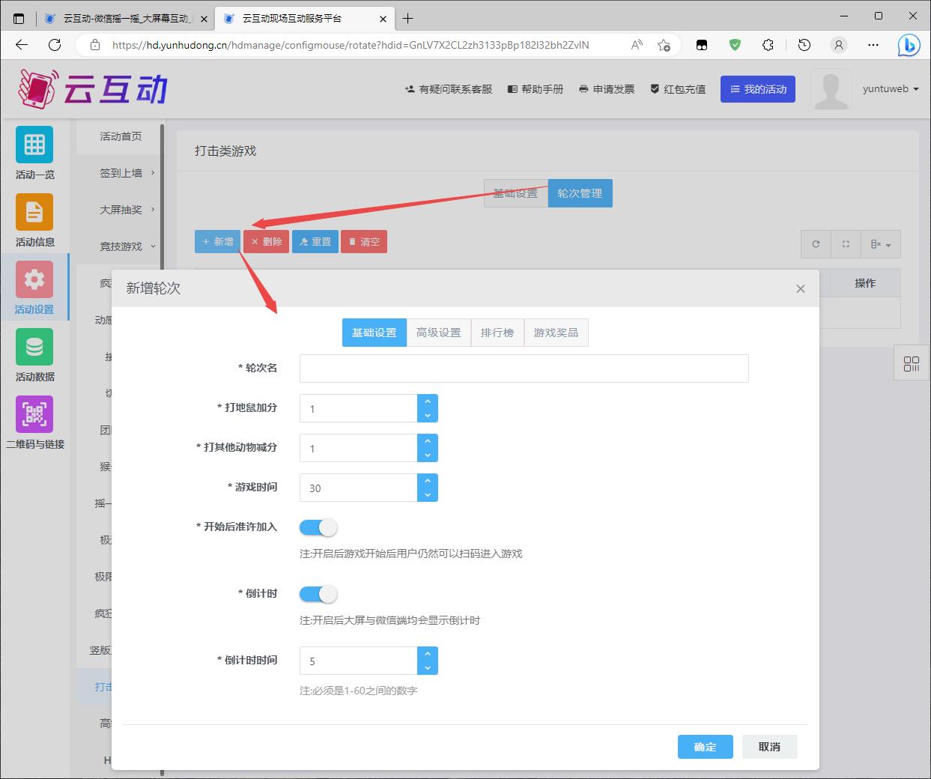
Task: Increase 游戏时间 with the up arrow
Action: coord(428,481)
